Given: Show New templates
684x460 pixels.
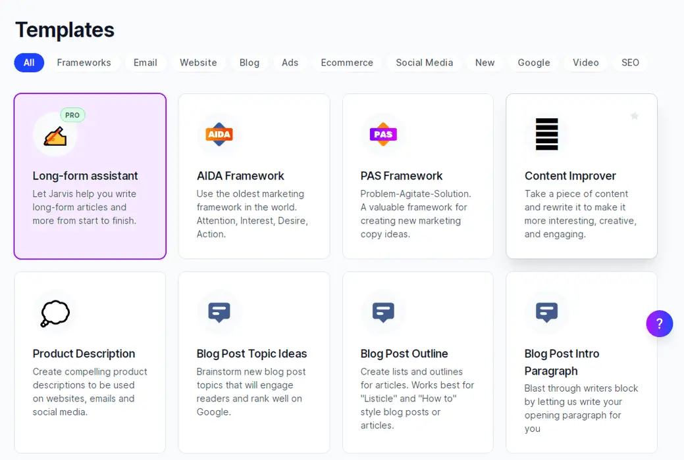Looking at the screenshot, I should point(485,62).
